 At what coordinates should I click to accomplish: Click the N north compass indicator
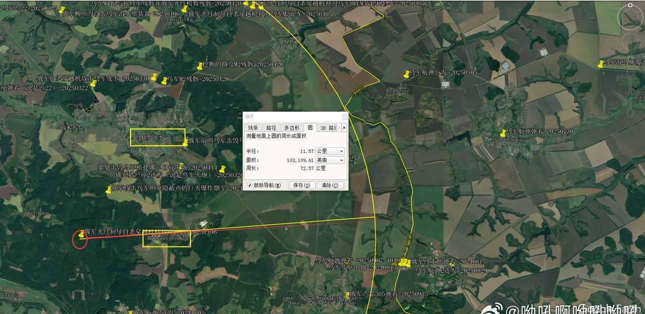[x=630, y=5]
